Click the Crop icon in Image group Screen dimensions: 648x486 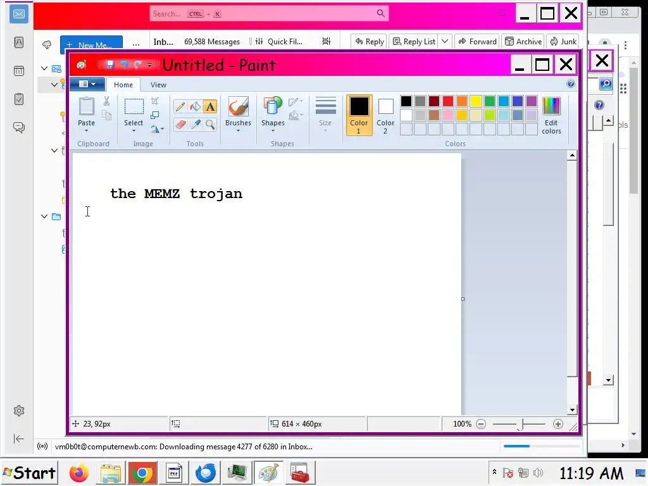click(154, 101)
